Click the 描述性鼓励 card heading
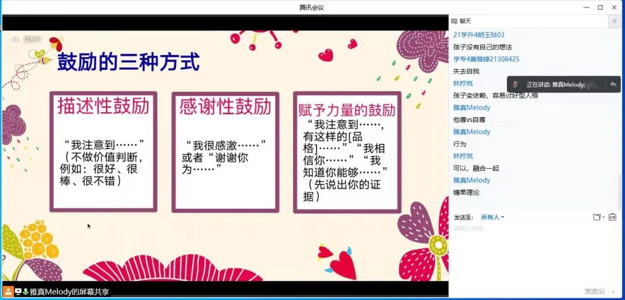Screen dimensions: 625x300 pos(103,106)
